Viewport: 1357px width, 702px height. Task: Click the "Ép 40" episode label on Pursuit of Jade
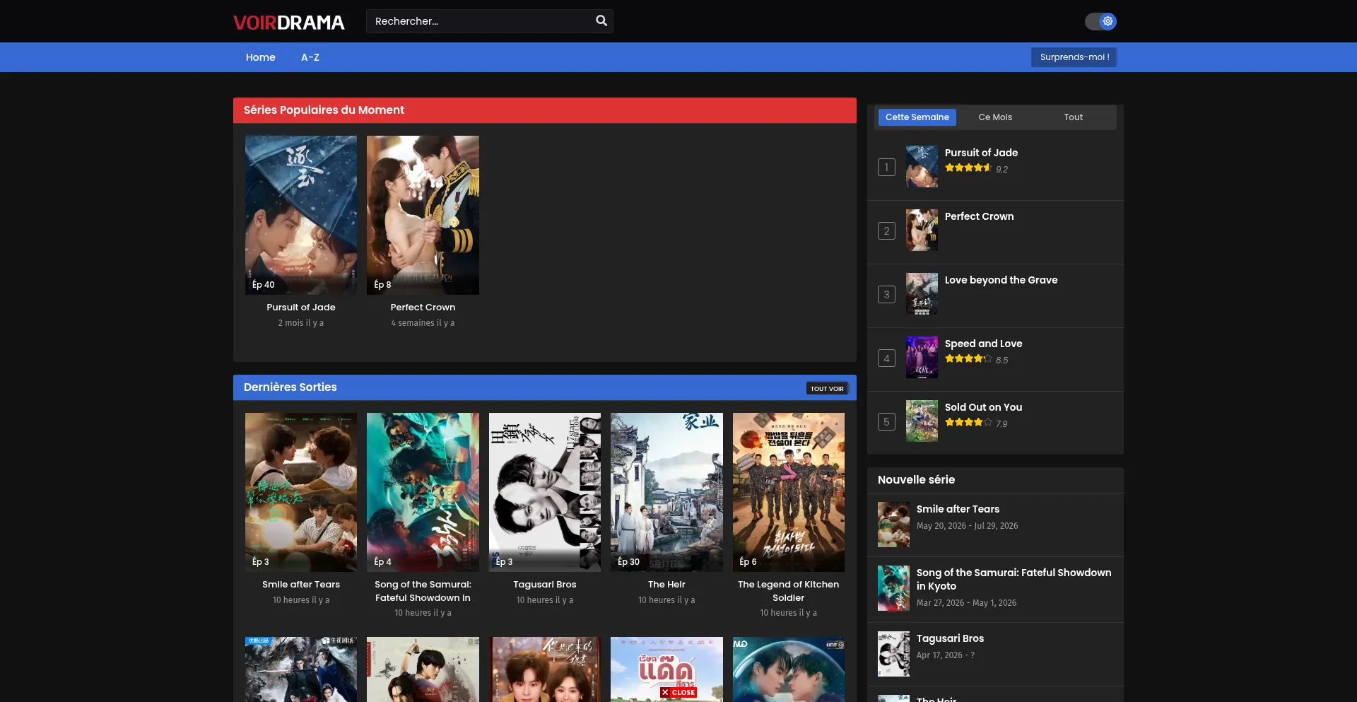(x=264, y=285)
